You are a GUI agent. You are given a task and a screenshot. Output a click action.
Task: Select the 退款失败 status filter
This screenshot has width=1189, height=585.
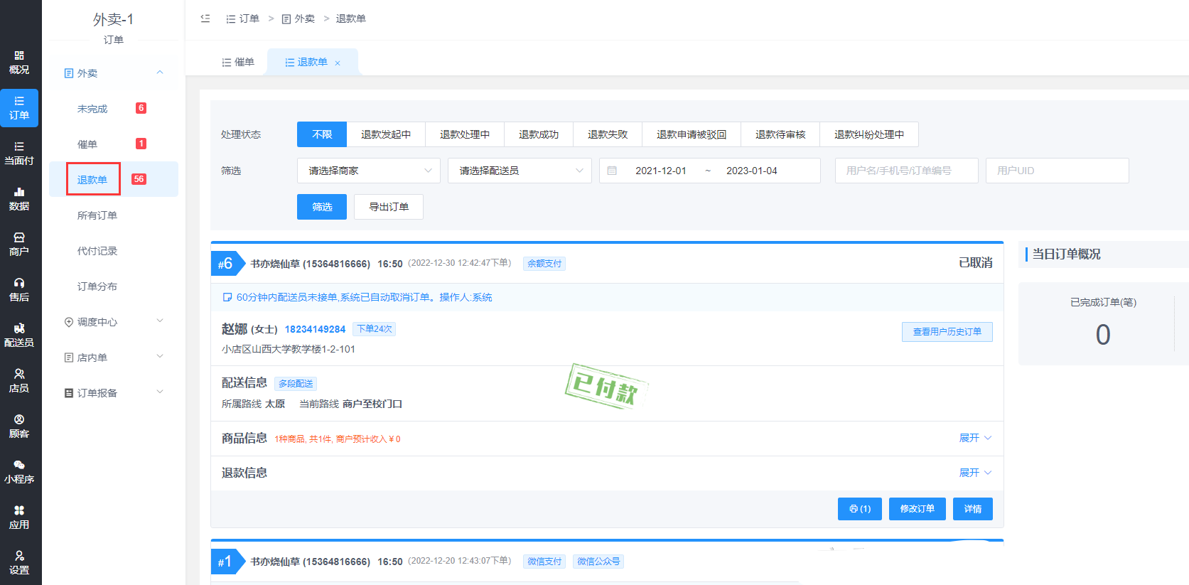click(x=608, y=134)
